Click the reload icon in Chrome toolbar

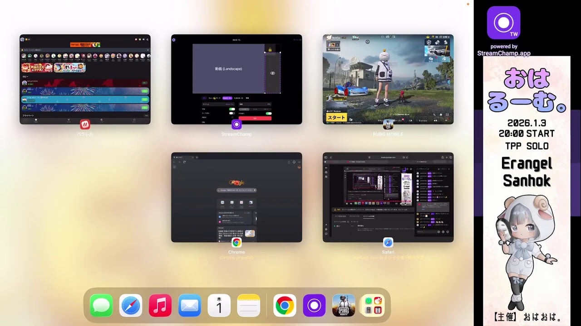(x=184, y=162)
